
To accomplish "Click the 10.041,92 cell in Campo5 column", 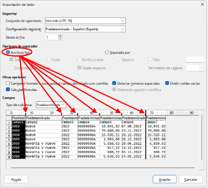I will (110, 126).
